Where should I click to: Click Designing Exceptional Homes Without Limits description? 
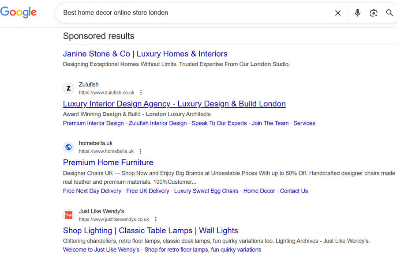(176, 64)
